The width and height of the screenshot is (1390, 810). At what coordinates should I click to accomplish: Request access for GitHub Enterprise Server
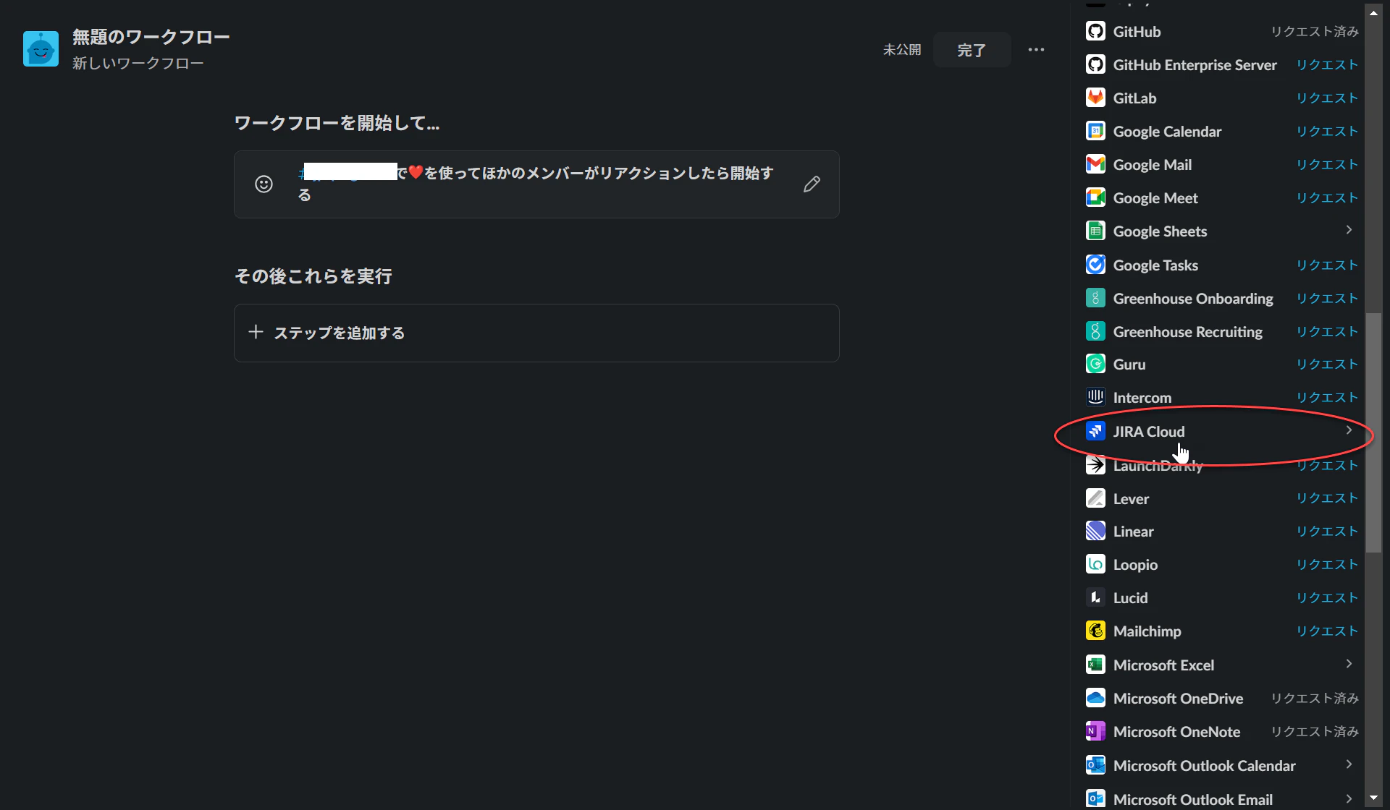tap(1327, 65)
